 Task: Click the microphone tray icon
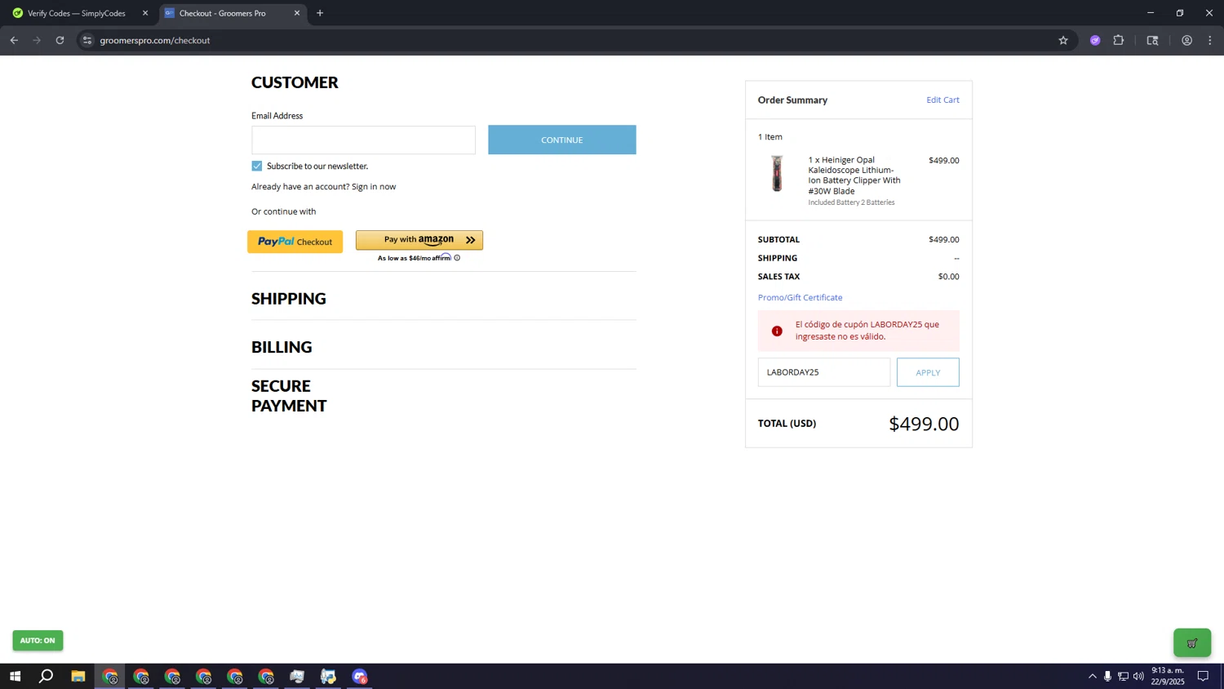(x=1107, y=676)
